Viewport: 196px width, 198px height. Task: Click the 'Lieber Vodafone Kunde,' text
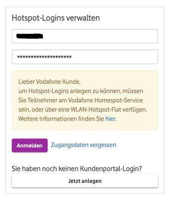[x=49, y=82]
